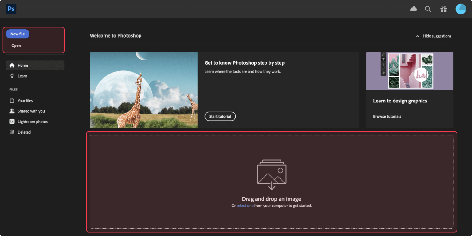Click the Deleted trash can icon
The height and width of the screenshot is (236, 472).
pos(12,132)
